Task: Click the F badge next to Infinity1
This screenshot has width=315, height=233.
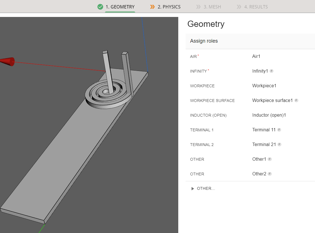Action: (x=271, y=71)
